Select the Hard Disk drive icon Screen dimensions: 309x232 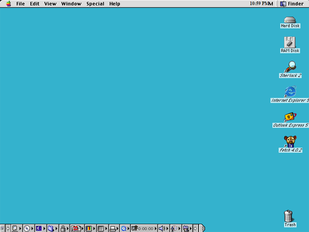coord(289,20)
